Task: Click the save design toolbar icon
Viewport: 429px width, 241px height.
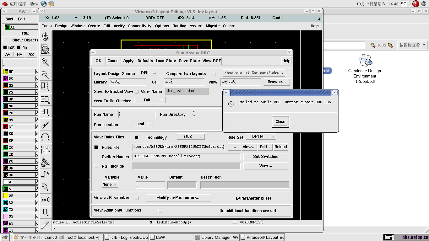Action: (45, 37)
